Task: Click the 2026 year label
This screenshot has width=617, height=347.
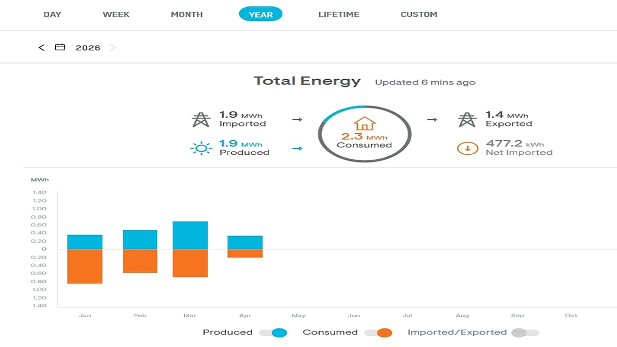Action: click(88, 48)
